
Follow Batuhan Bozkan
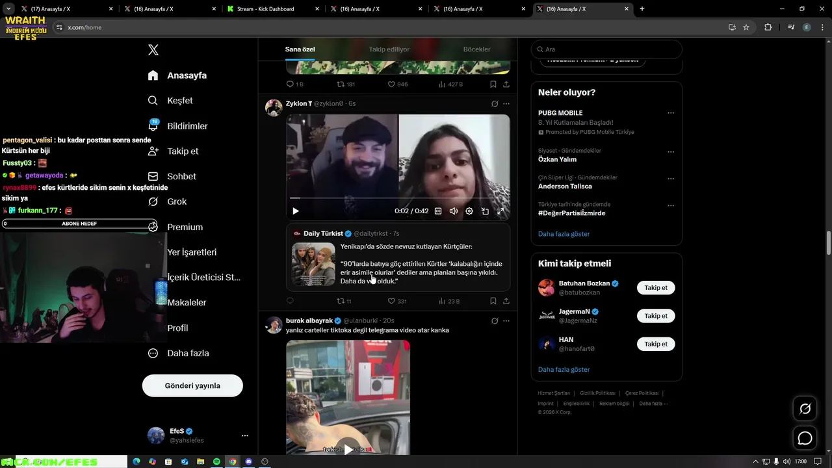click(x=656, y=288)
